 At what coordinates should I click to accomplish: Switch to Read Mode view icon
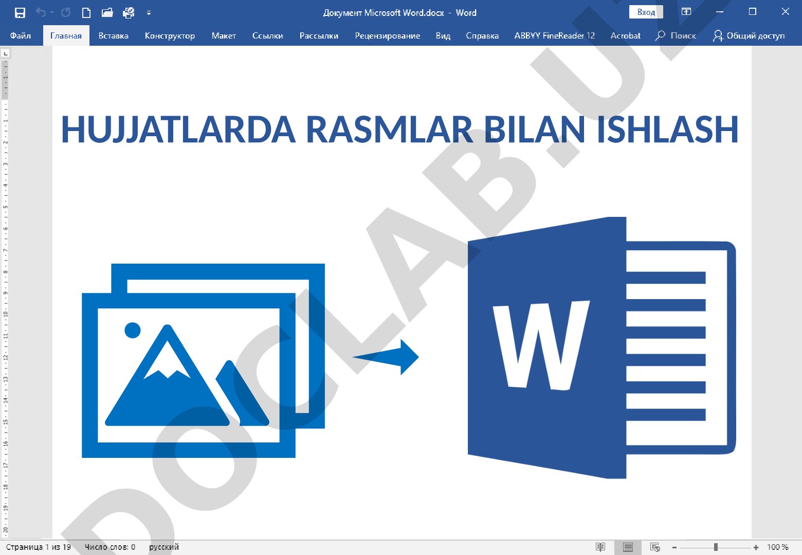pyautogui.click(x=600, y=547)
